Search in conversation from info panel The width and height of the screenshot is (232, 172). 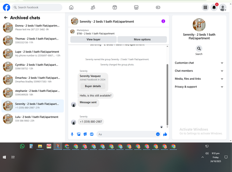tap(199, 49)
